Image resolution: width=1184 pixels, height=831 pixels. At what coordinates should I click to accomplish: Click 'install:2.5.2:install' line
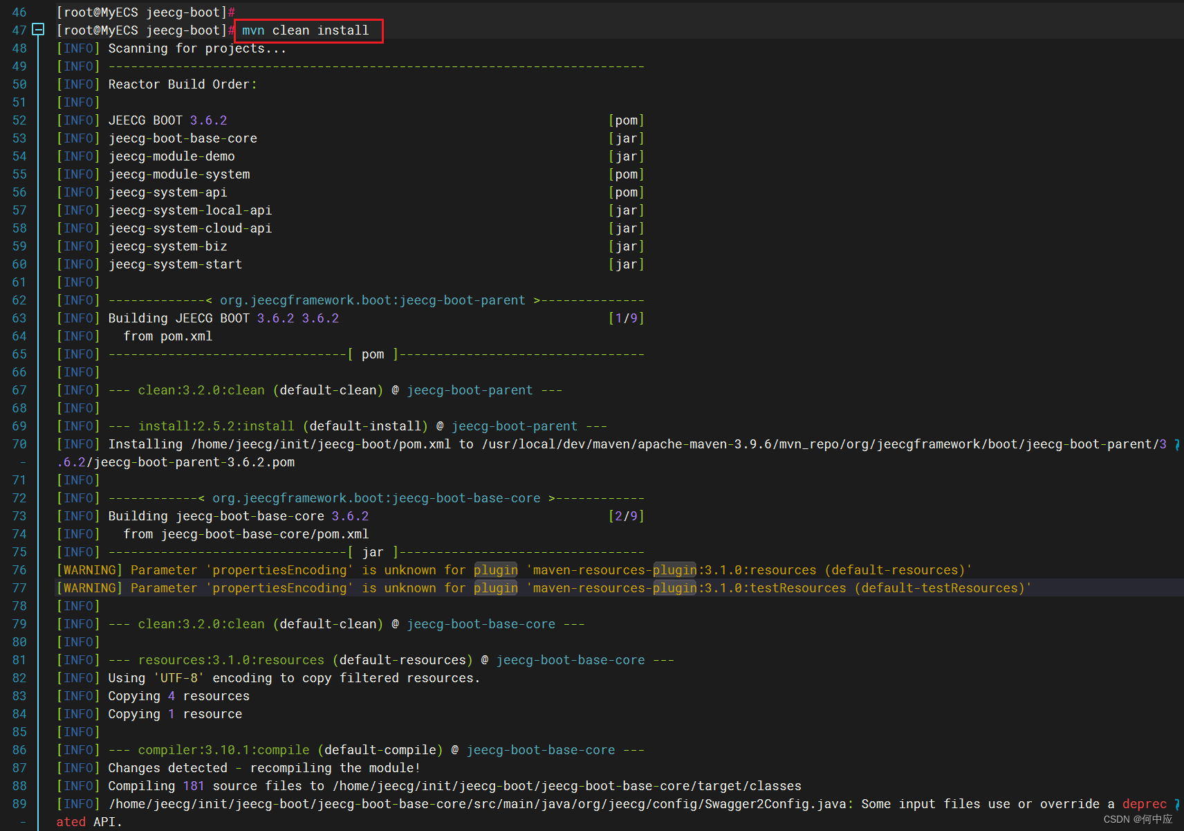point(216,426)
